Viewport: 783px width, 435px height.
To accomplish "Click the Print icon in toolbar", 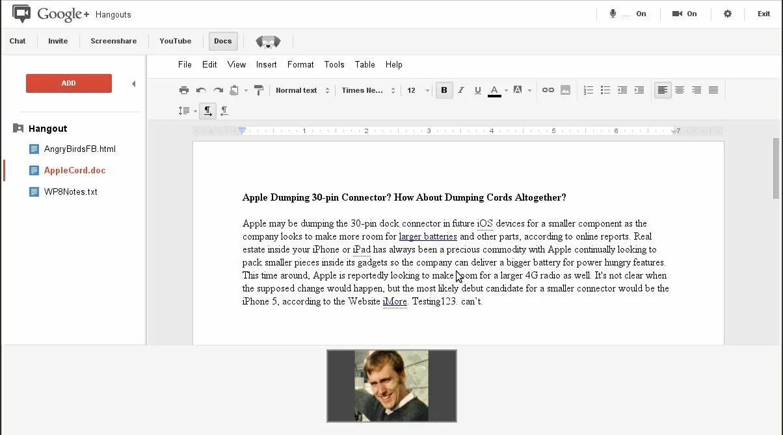I will [184, 90].
